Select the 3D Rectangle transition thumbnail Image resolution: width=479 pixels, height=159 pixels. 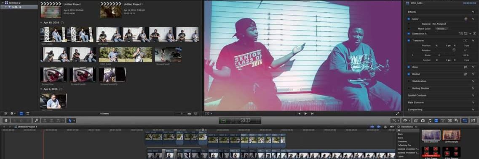451,135
